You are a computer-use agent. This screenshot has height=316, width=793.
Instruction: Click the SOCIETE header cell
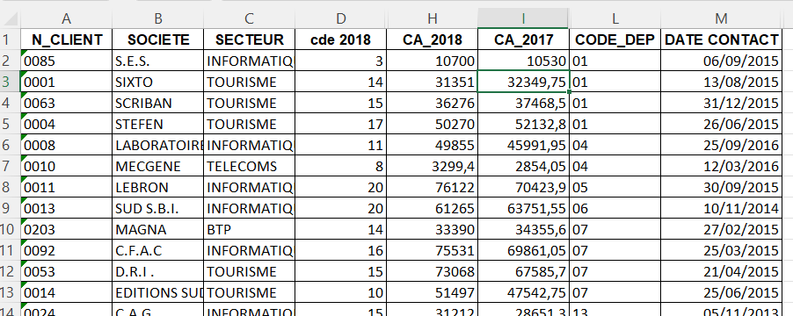pyautogui.click(x=157, y=39)
